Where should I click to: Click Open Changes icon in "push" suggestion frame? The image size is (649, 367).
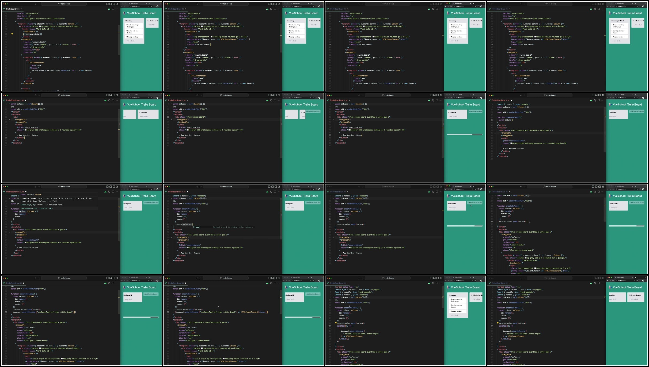[271, 192]
